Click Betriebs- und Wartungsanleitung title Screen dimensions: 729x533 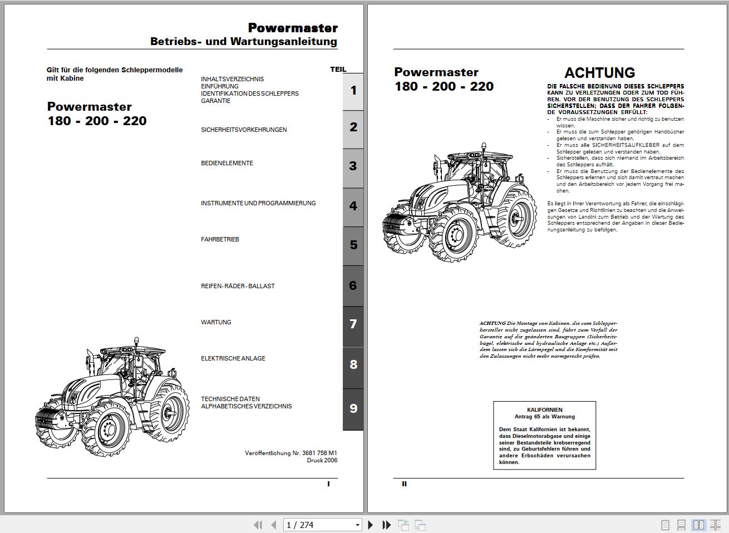coord(244,41)
